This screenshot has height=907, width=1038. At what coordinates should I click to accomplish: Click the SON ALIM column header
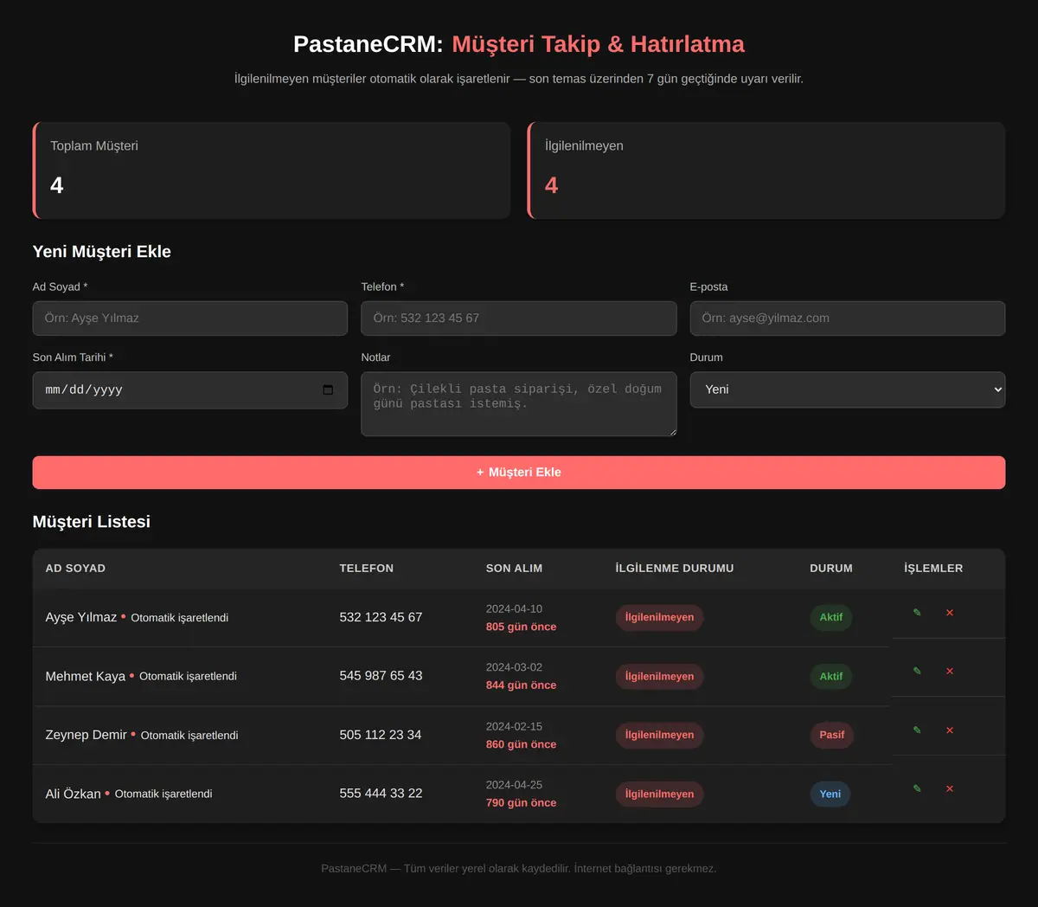click(514, 569)
